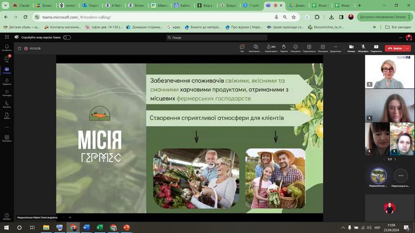This screenshot has height=233, width=415.
Task: Open Help at the bottom of the sidebar
Action: [7, 216]
